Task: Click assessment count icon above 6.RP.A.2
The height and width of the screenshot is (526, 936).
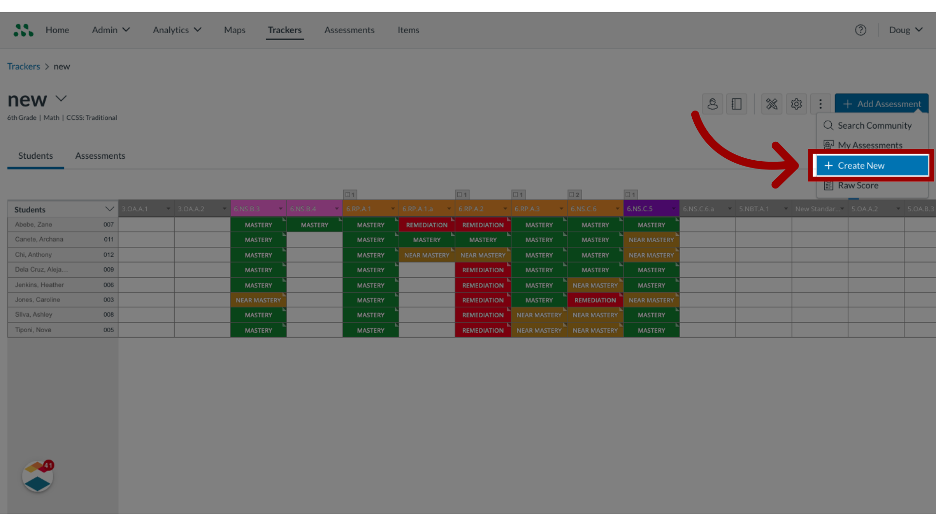Action: tap(462, 194)
